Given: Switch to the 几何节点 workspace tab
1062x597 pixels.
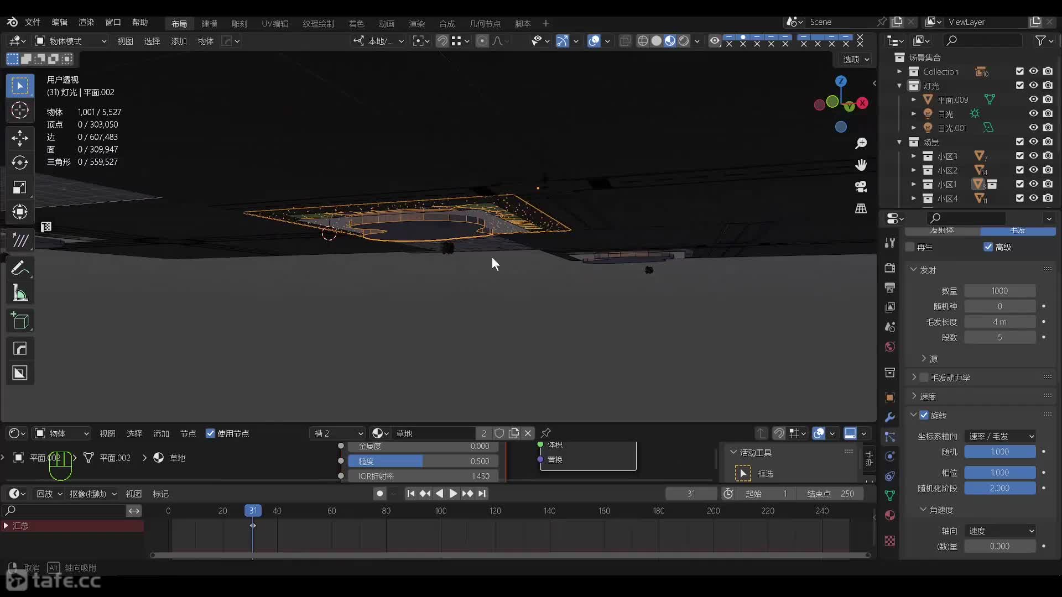Looking at the screenshot, I should [x=485, y=23].
